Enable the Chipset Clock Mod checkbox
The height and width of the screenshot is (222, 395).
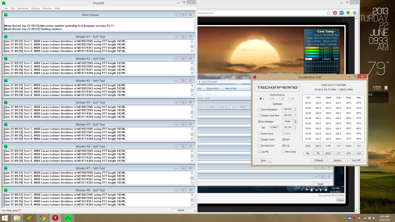[259, 115]
